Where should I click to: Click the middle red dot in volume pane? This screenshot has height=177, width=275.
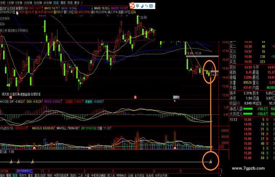[x=89, y=148]
